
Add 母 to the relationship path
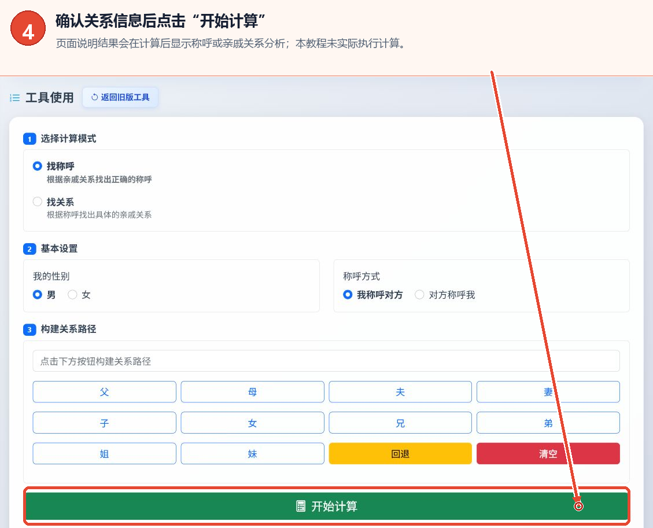coord(252,392)
